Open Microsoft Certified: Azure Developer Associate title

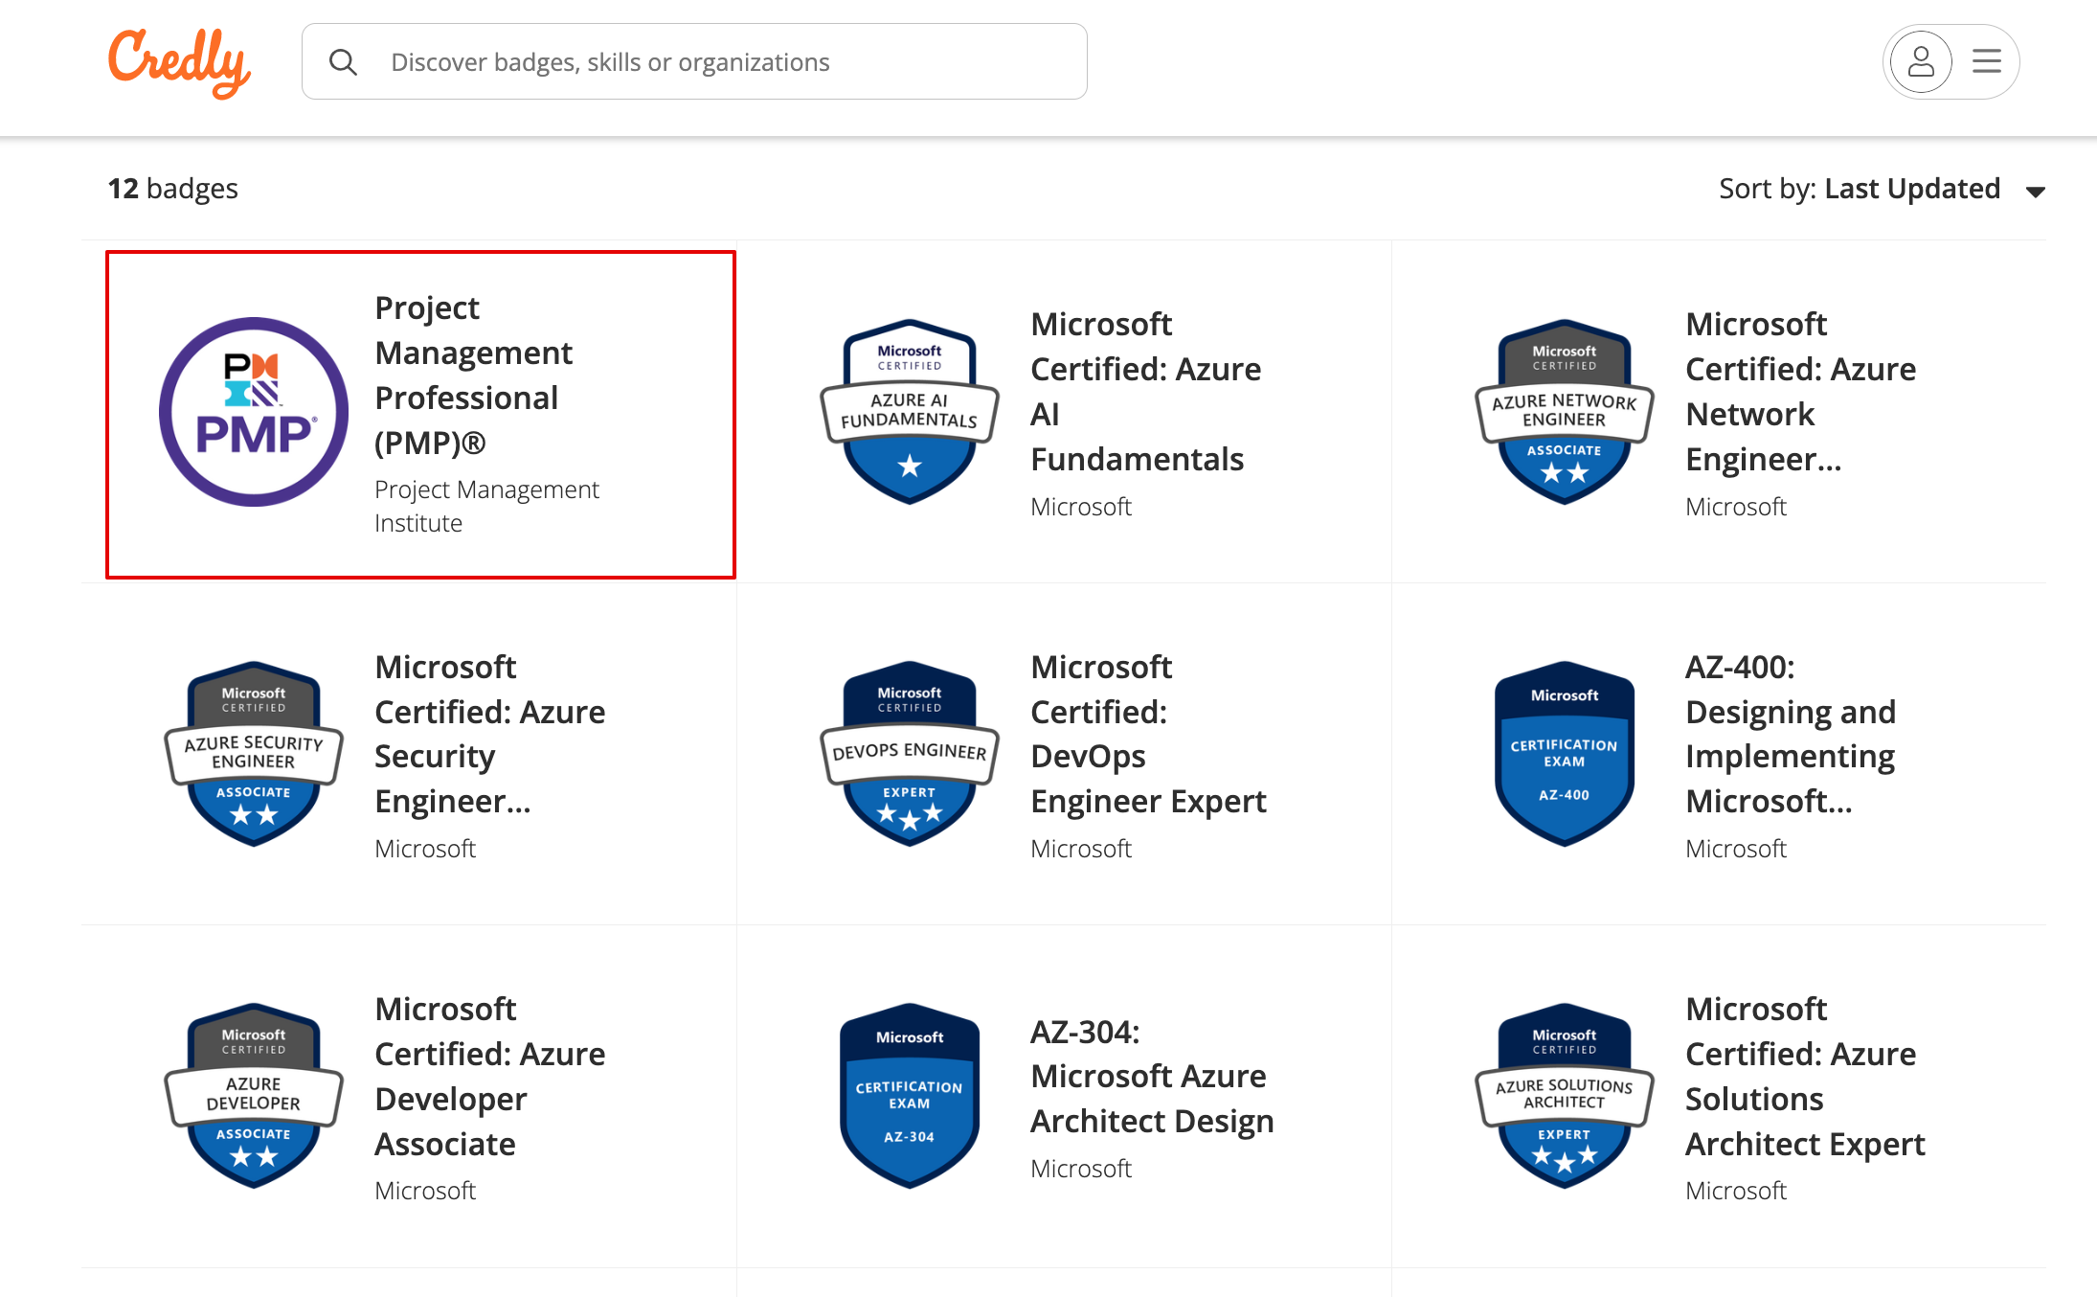click(x=489, y=1076)
